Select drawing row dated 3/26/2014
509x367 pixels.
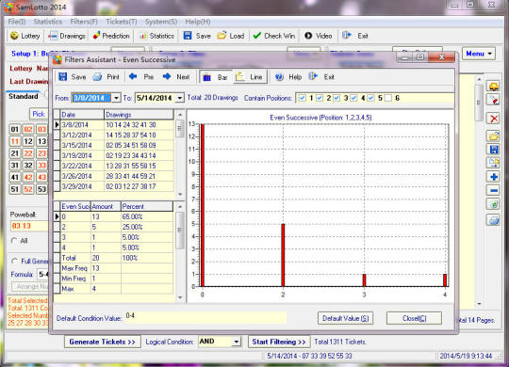[x=114, y=176]
